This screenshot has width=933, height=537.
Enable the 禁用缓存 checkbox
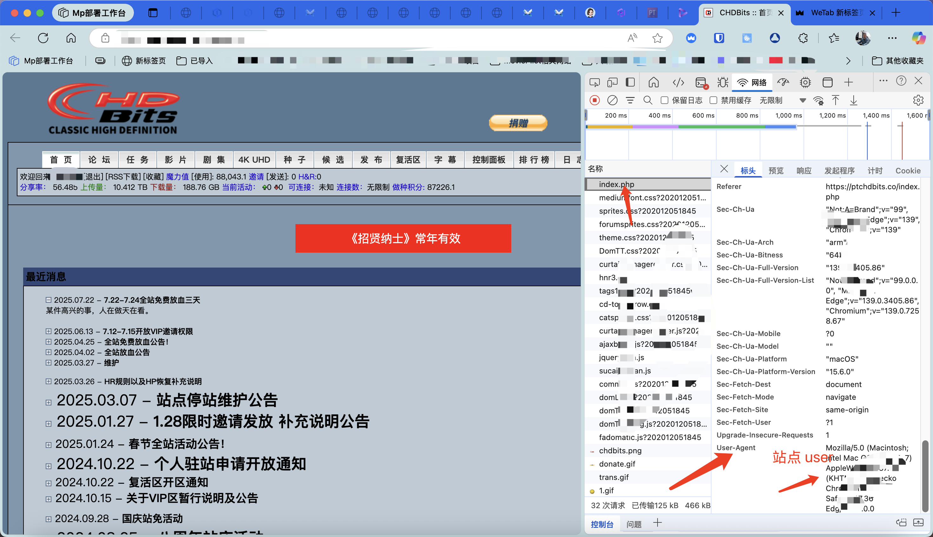[713, 100]
